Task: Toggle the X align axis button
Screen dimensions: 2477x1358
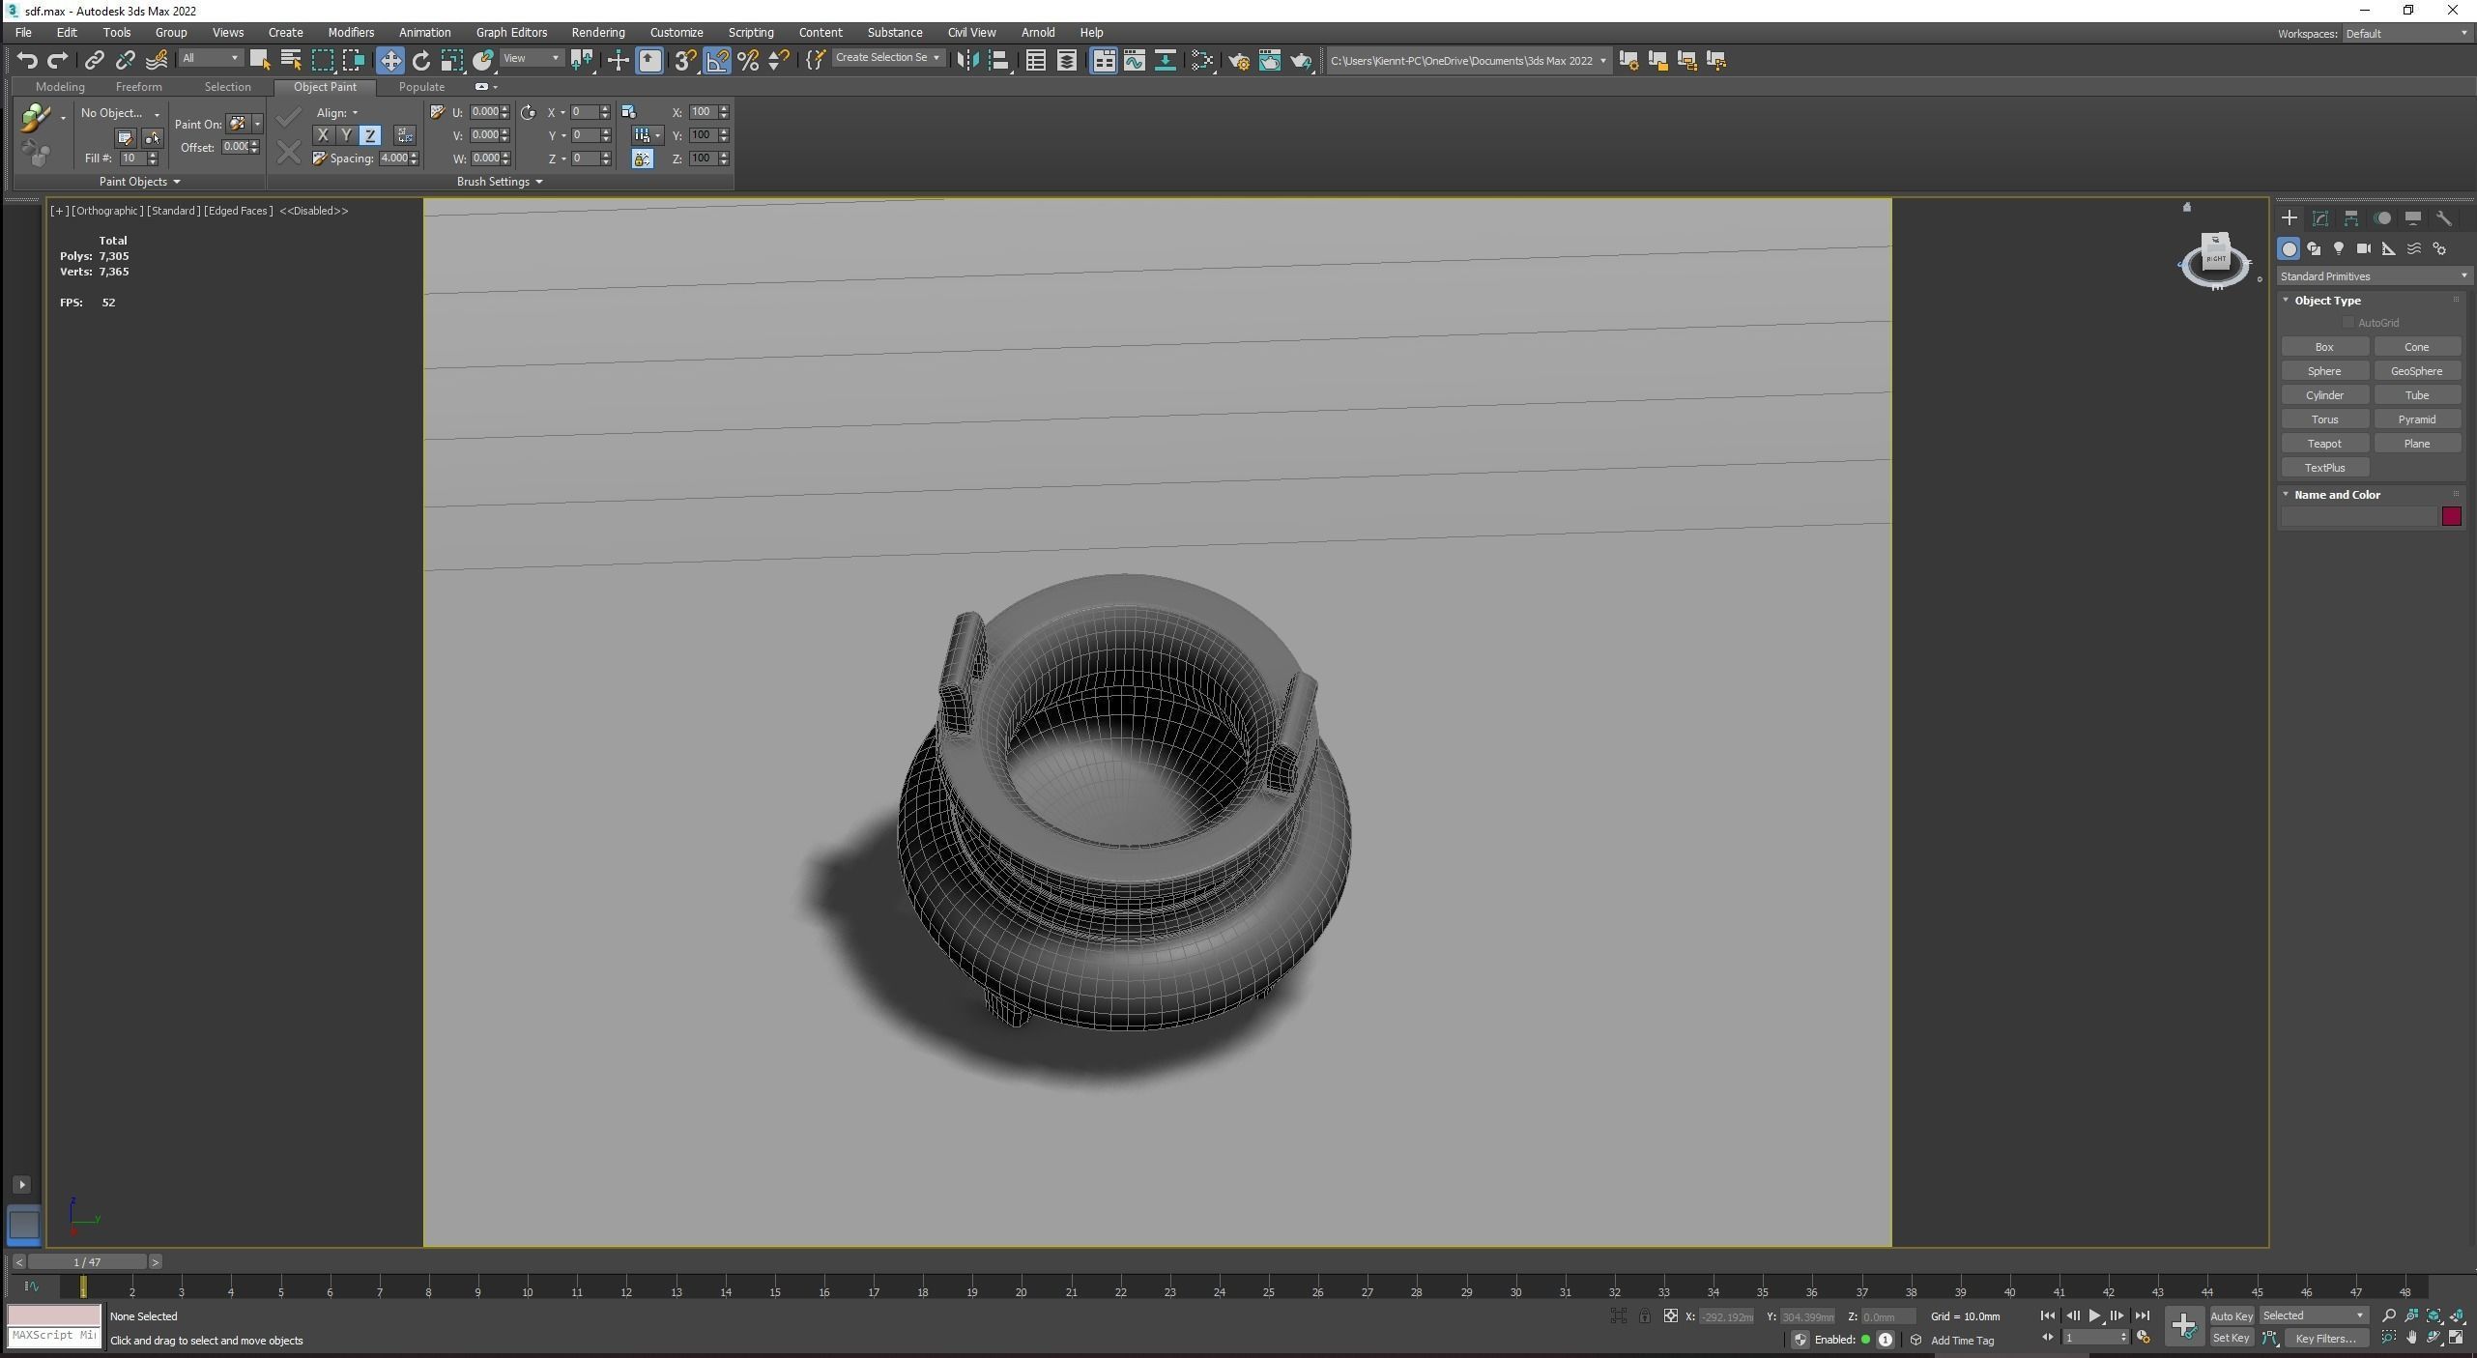Action: [323, 135]
